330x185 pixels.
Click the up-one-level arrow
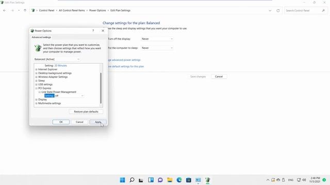click(x=25, y=10)
